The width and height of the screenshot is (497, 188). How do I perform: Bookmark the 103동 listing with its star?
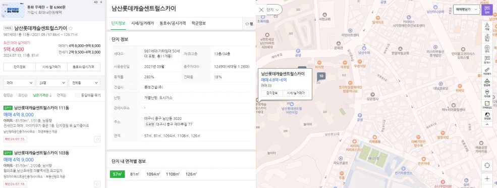pyautogui.click(x=97, y=184)
